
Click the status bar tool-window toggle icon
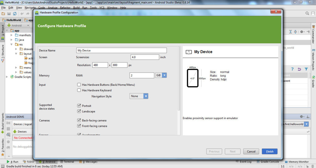tap(2, 166)
